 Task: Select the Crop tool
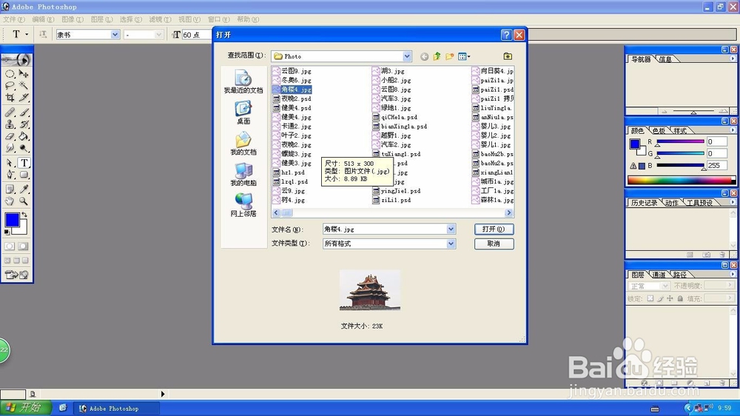coord(10,97)
